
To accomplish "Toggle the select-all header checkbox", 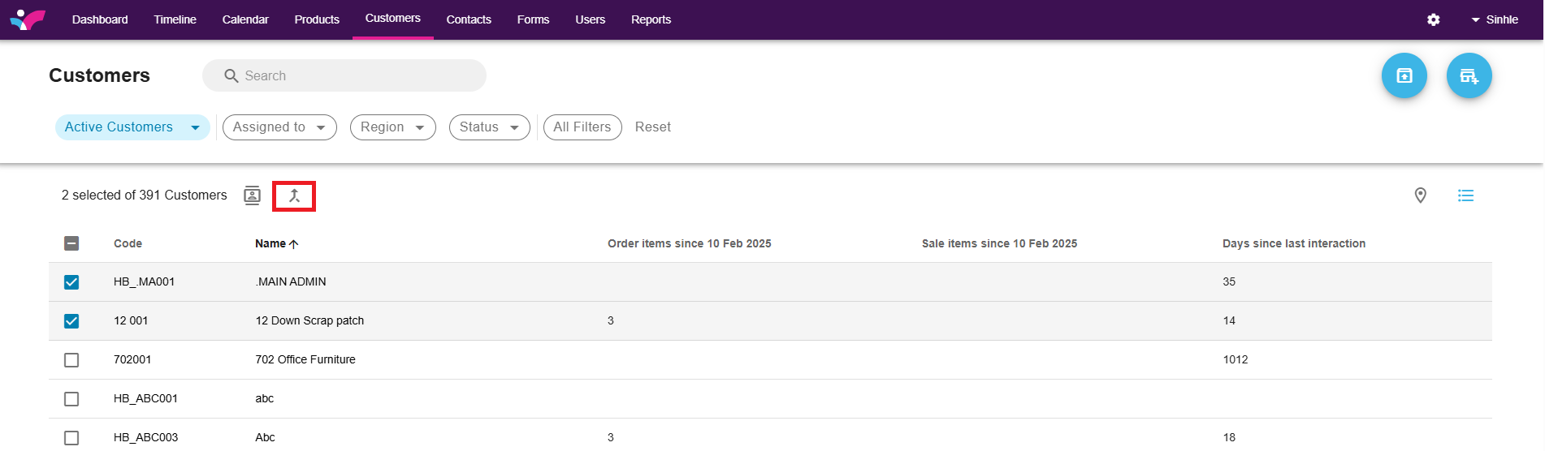I will [x=71, y=243].
